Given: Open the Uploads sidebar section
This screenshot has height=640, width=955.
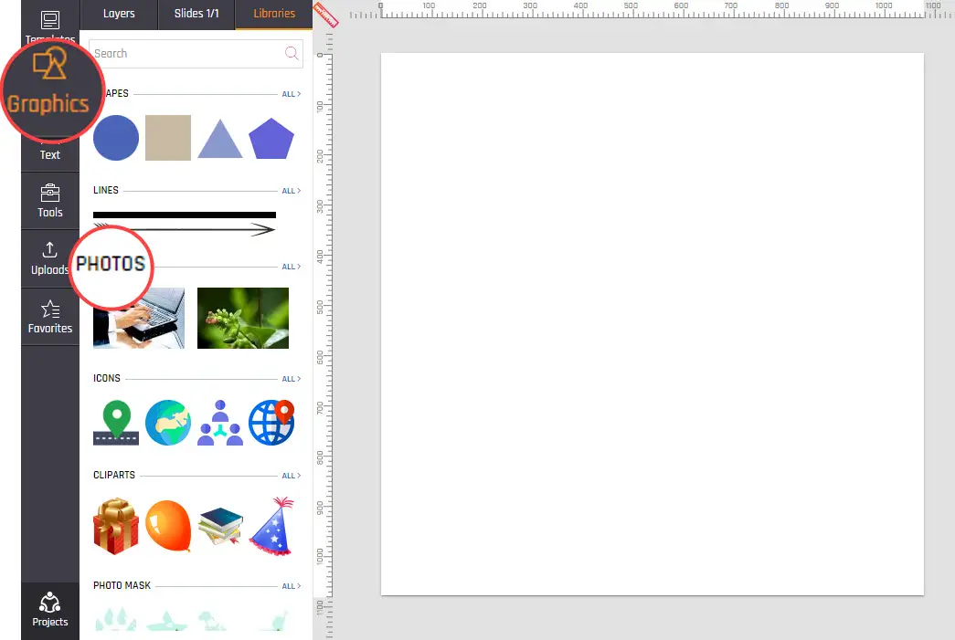Looking at the screenshot, I should (50, 258).
